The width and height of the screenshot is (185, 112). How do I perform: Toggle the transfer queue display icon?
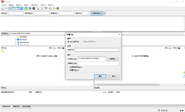21,8
